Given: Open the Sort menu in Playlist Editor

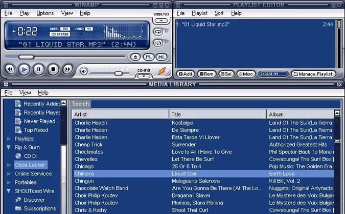Looking at the screenshot, I should pyautogui.click(x=219, y=13).
